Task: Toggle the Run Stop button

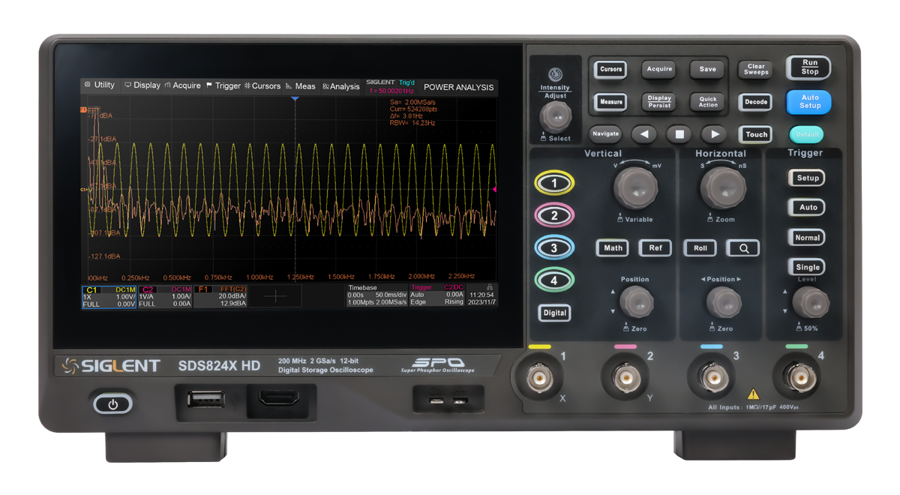Action: 809,67
